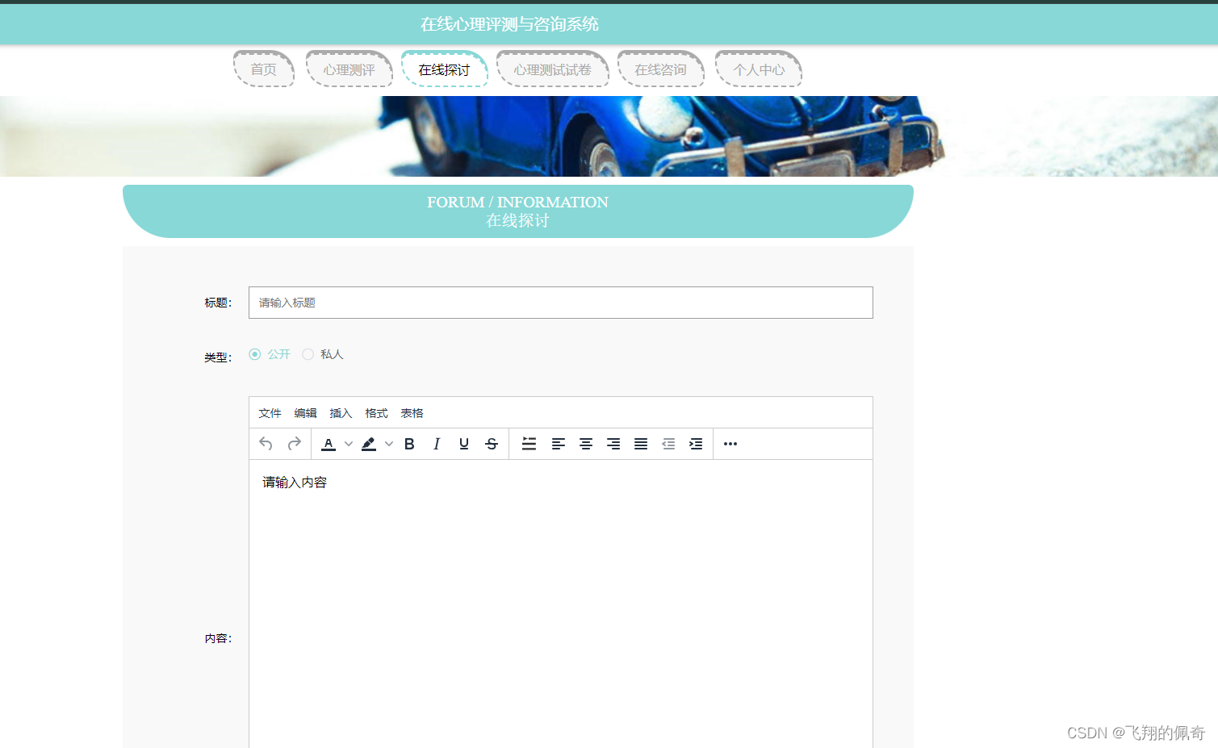Open the 个人中心 navigation tab
This screenshot has width=1218, height=748.
(759, 69)
